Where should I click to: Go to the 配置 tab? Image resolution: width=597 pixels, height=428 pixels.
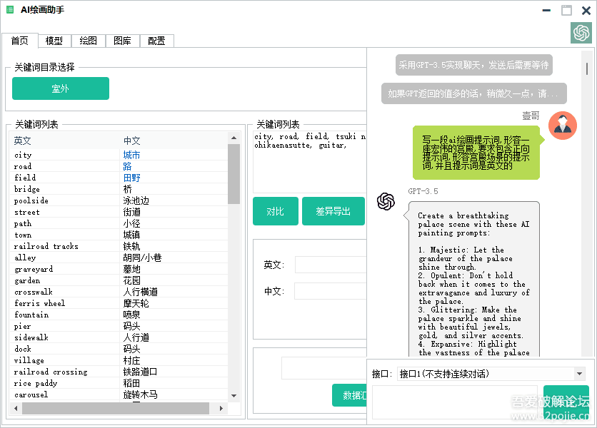[156, 41]
